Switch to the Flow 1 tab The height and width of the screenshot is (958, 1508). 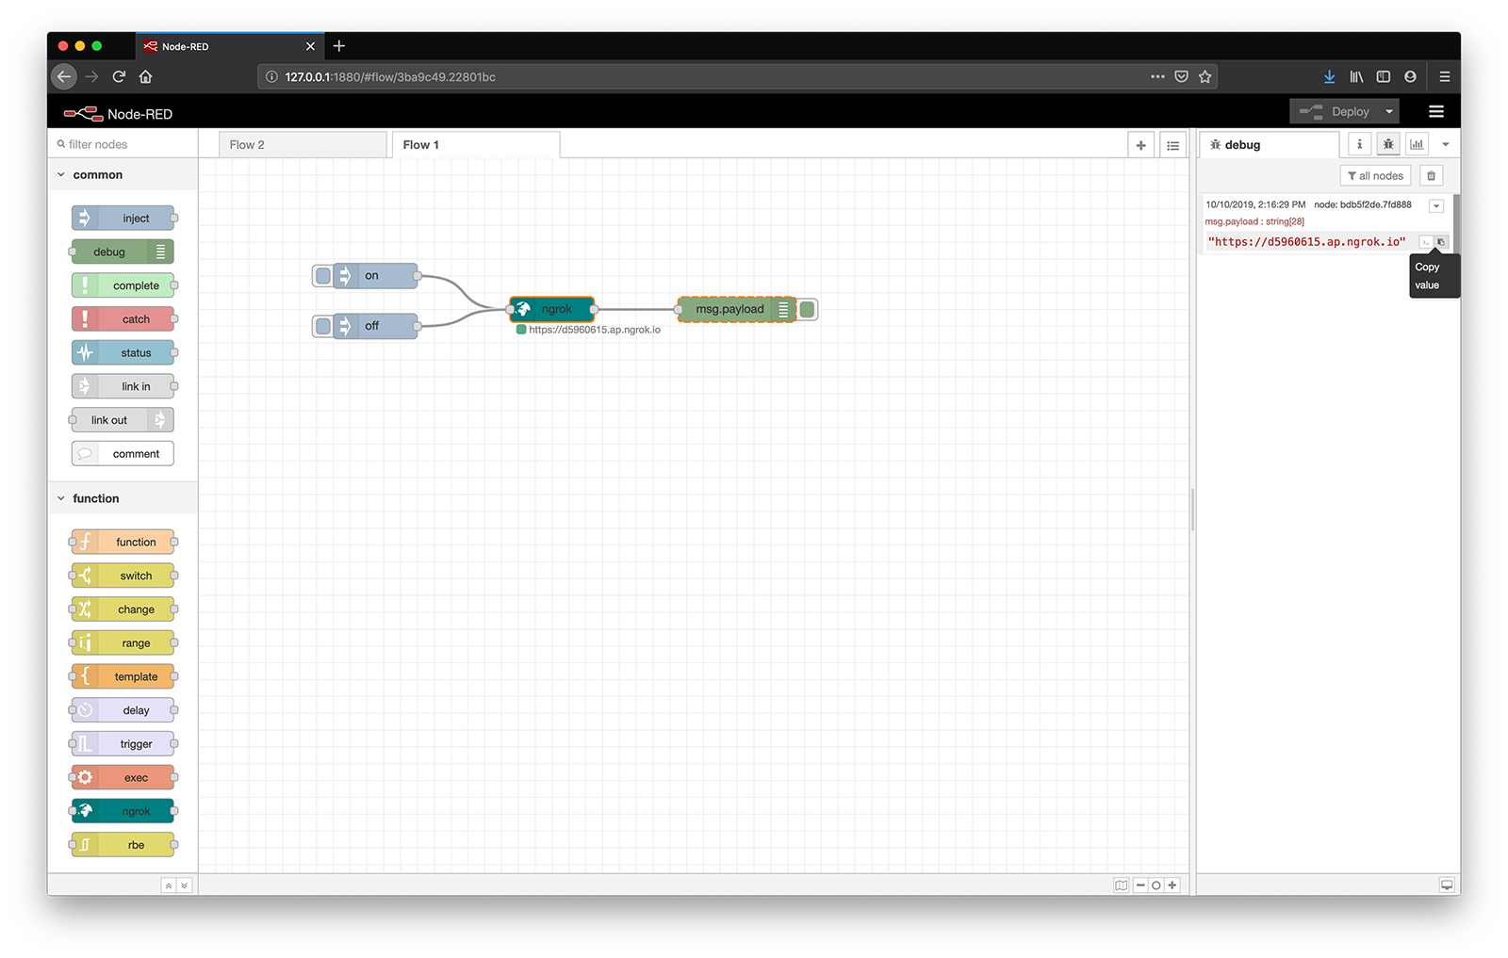point(476,145)
